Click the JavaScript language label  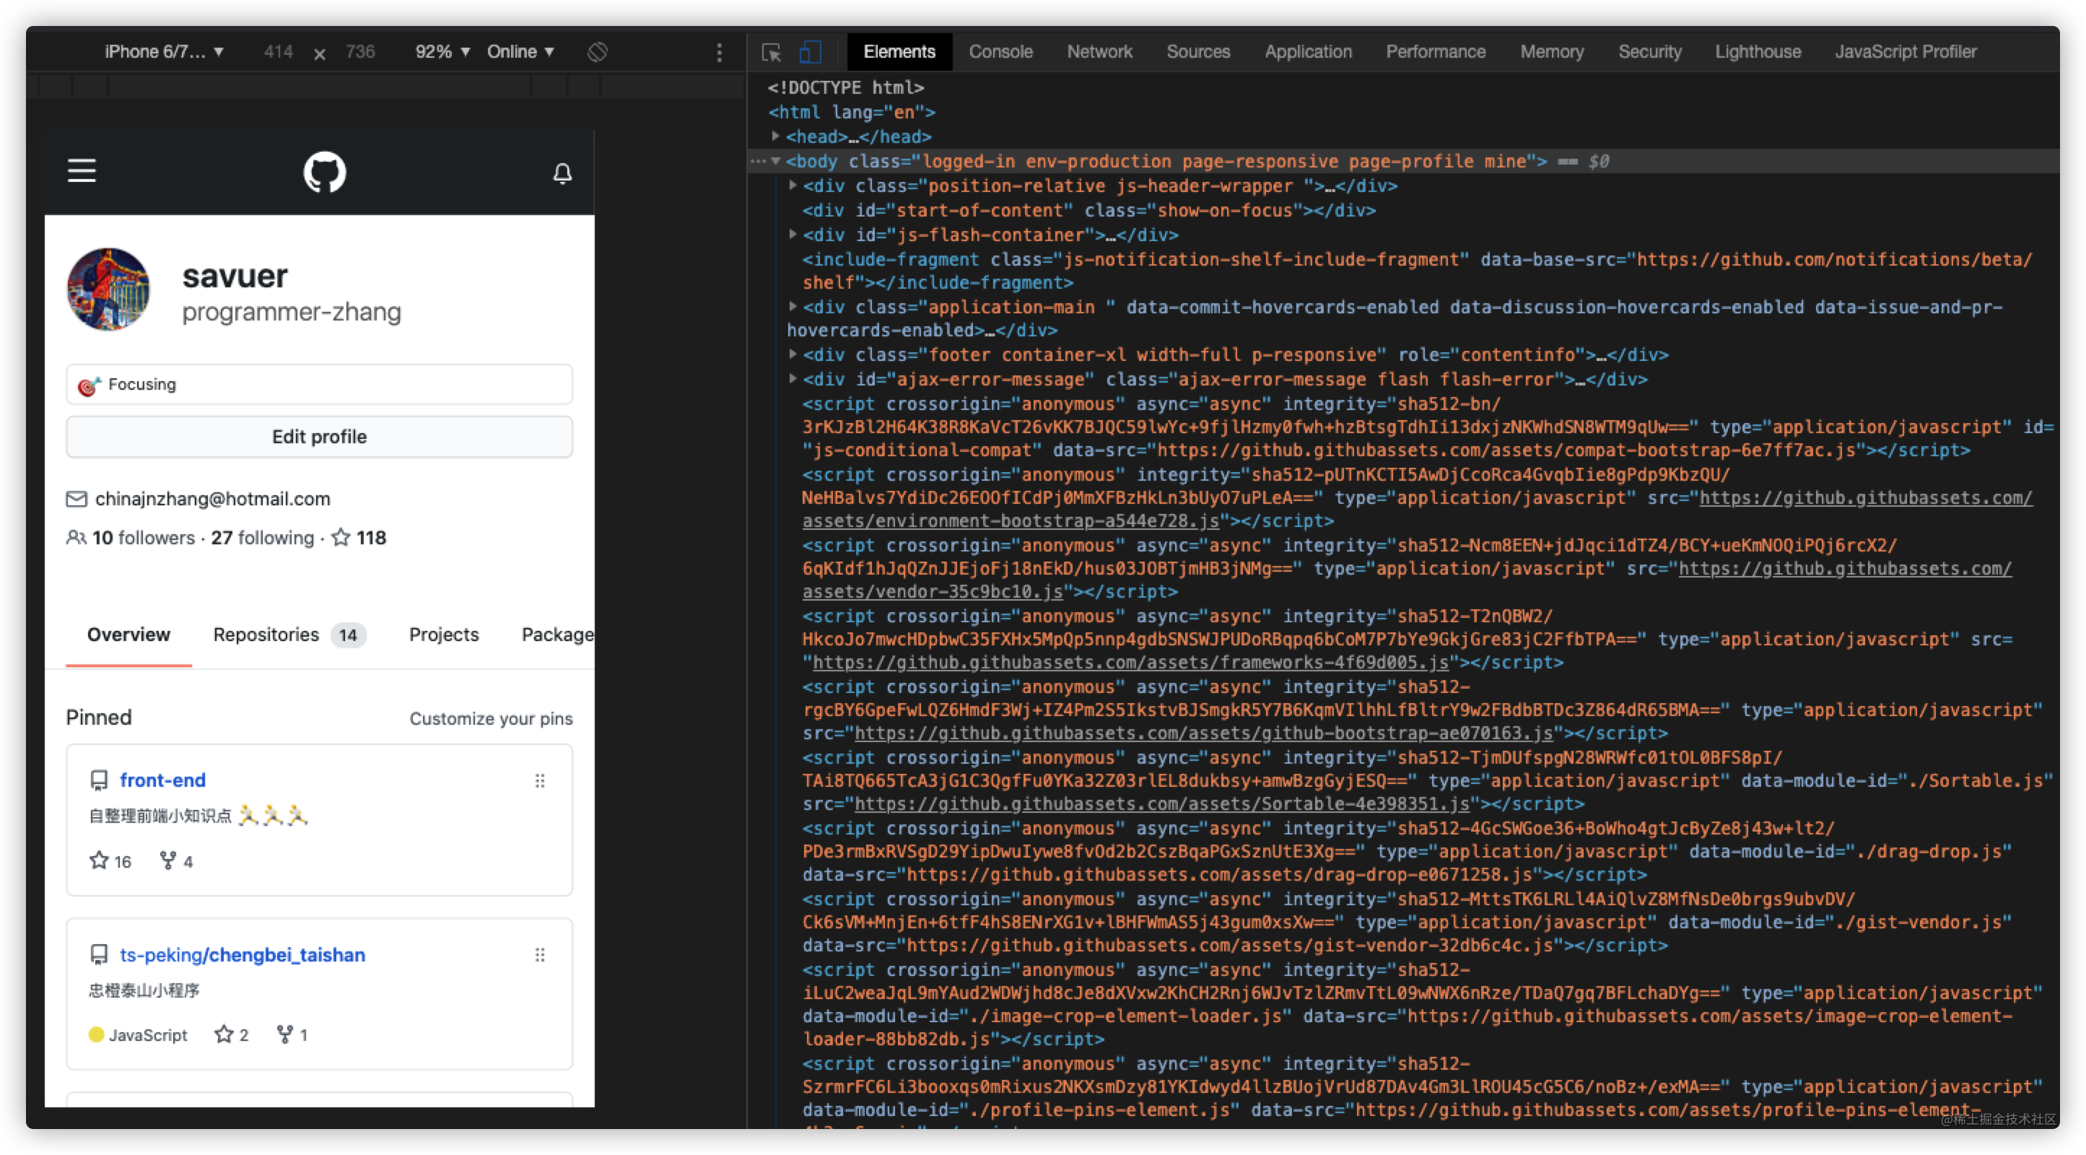pos(148,1035)
